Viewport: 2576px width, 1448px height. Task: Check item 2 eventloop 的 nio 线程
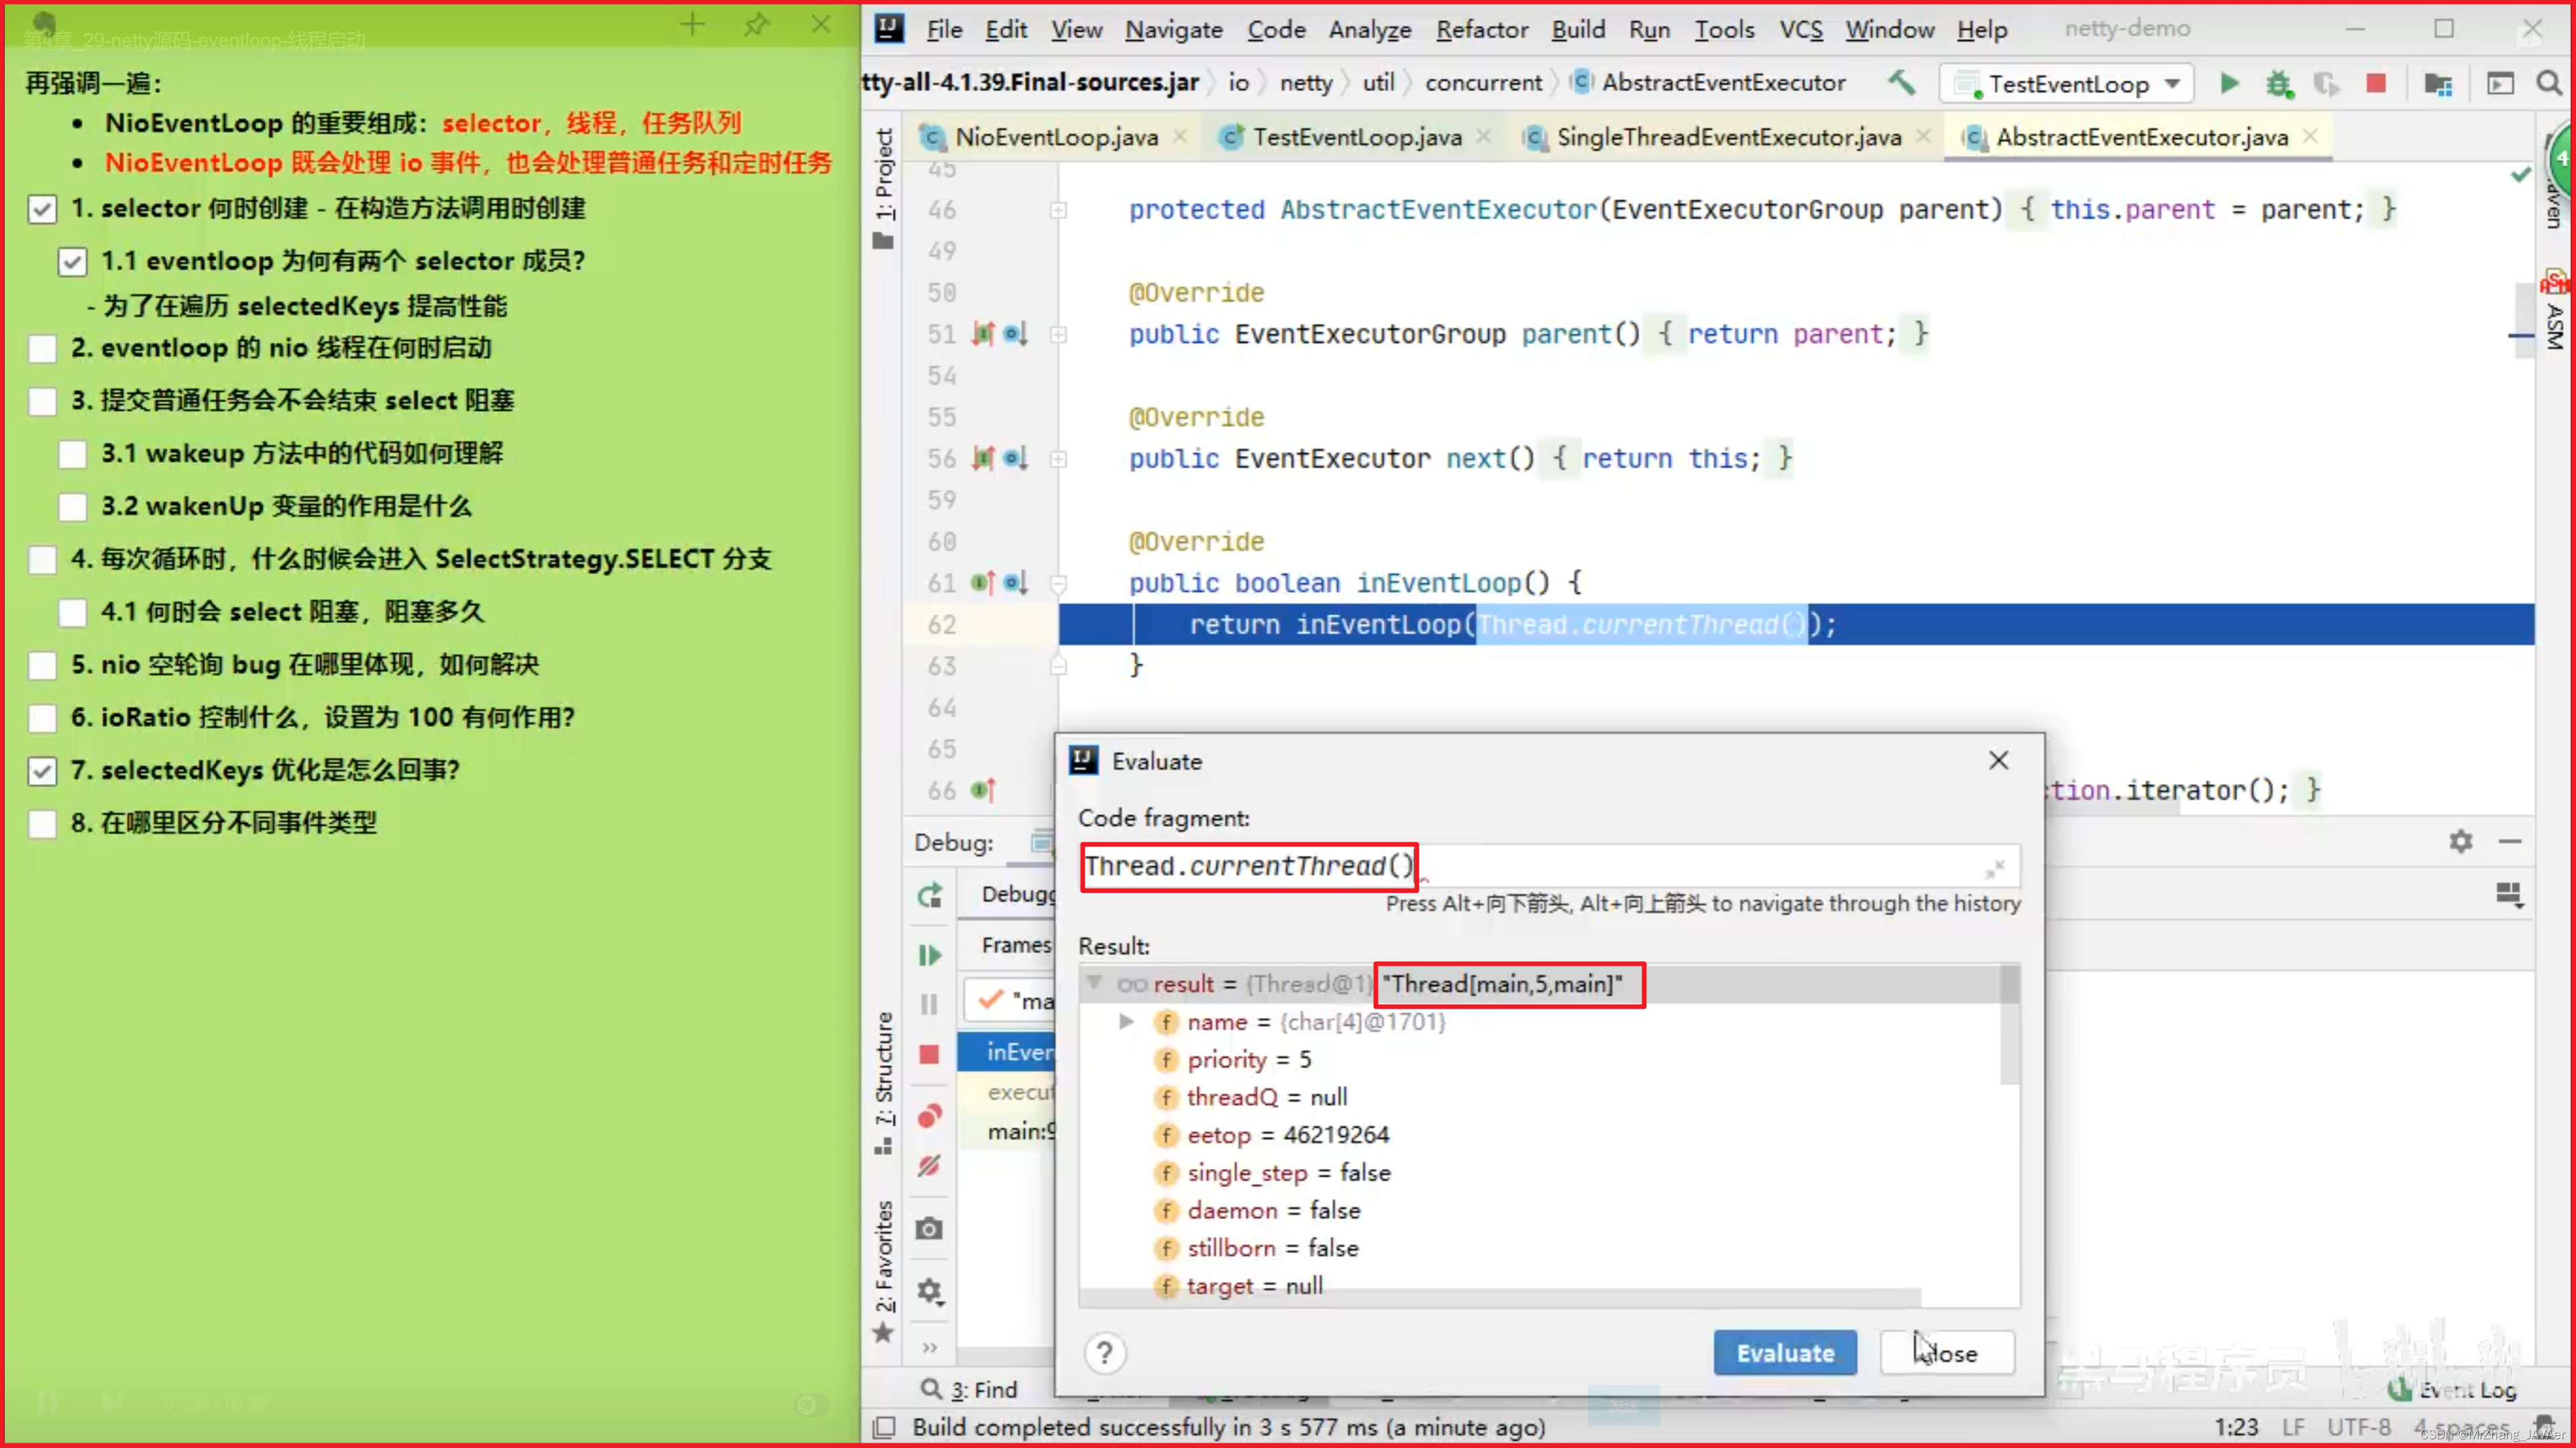point(42,349)
